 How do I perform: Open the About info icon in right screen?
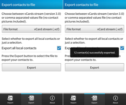(x=115, y=98)
